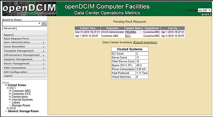Click the dcim/4.2 version text

point(206,14)
